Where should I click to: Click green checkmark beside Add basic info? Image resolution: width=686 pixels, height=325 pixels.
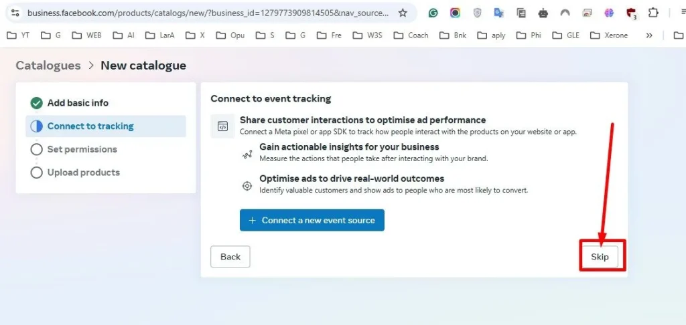click(x=36, y=103)
